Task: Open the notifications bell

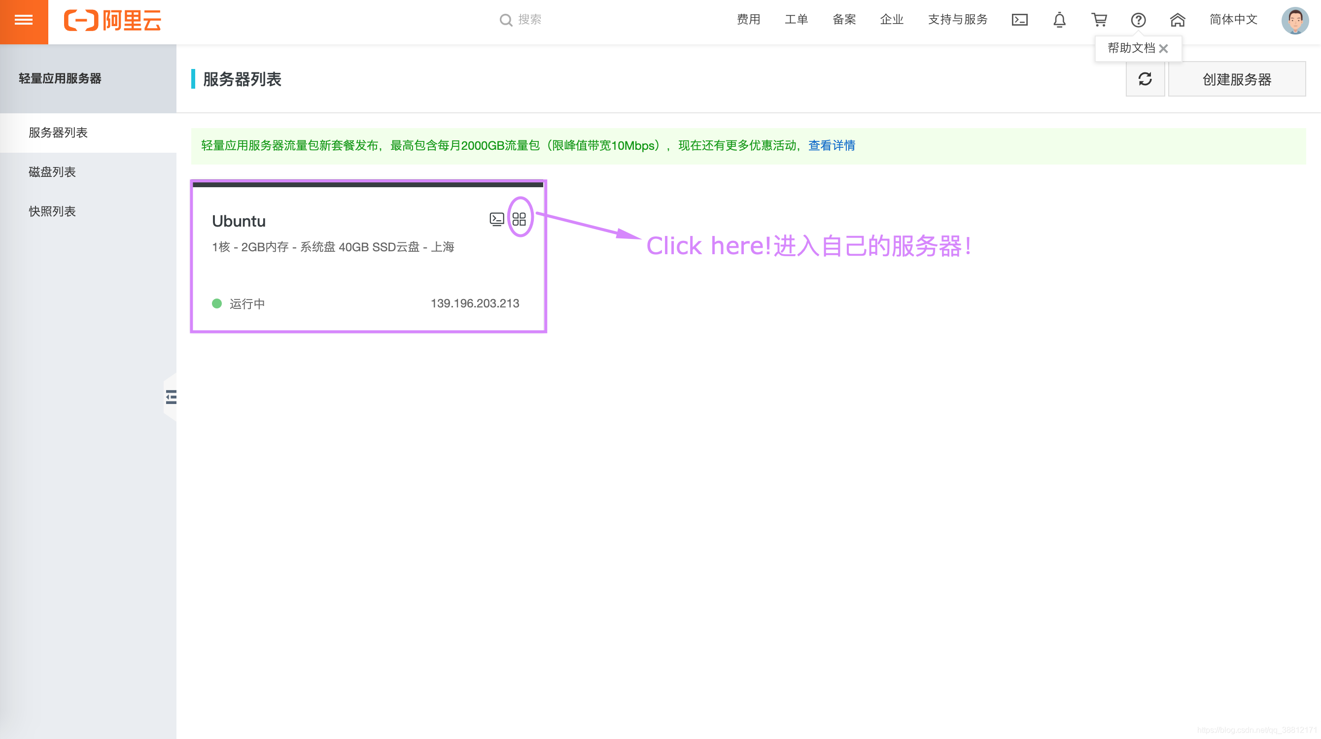Action: (1059, 20)
